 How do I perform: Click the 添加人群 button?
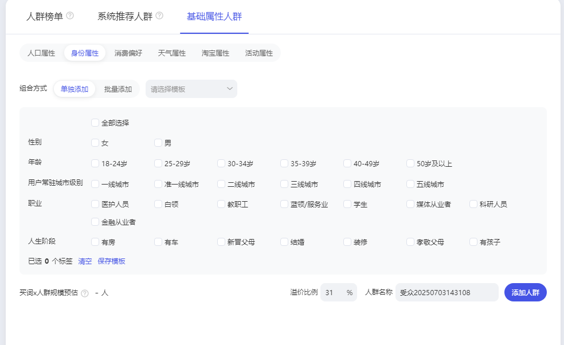pos(525,292)
